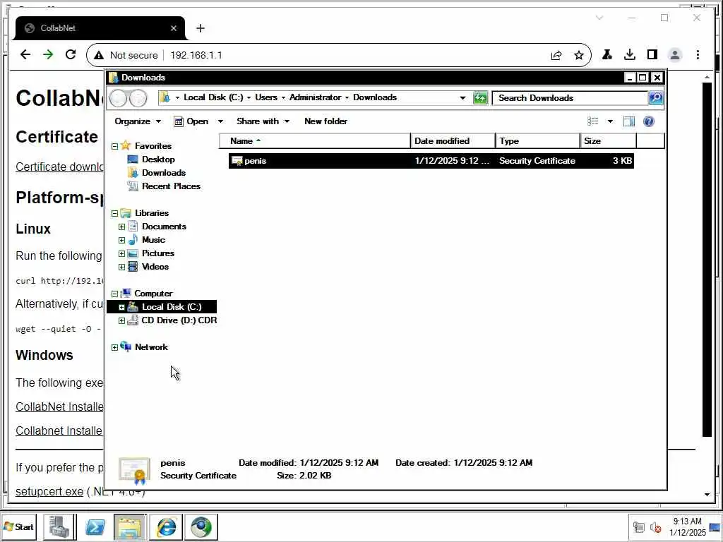
Task: Open the browser profile avatar
Action: coord(674,55)
